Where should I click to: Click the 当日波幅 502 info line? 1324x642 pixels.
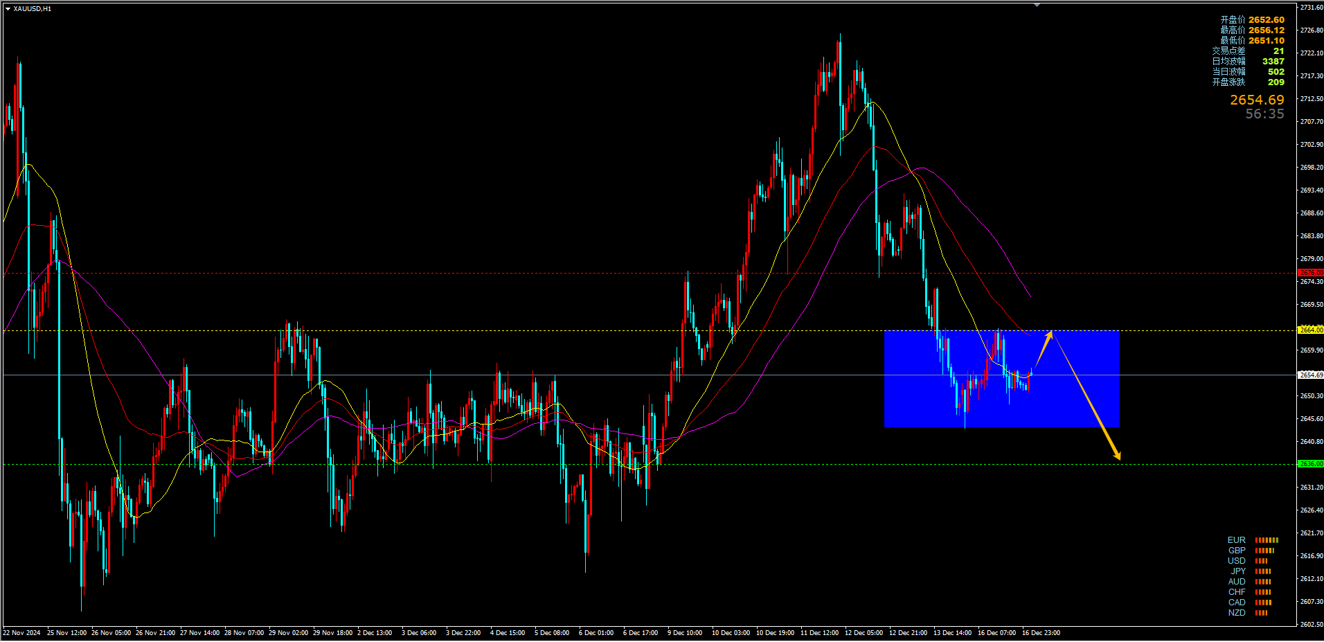1248,72
